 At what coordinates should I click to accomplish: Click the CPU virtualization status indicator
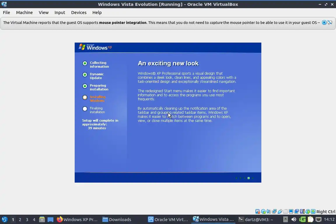[x=302, y=211]
